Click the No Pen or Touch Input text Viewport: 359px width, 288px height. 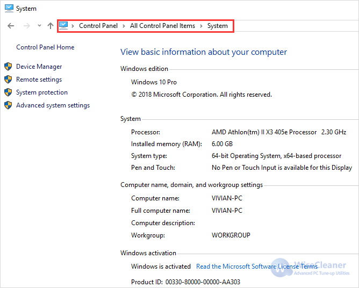[282, 168]
